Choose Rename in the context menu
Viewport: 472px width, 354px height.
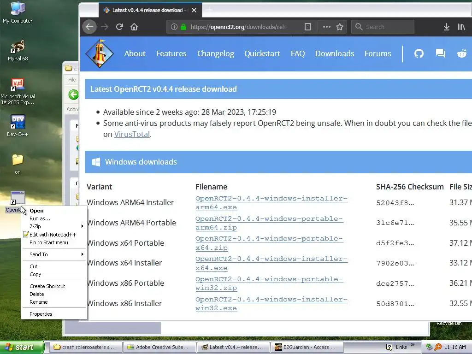click(54, 302)
